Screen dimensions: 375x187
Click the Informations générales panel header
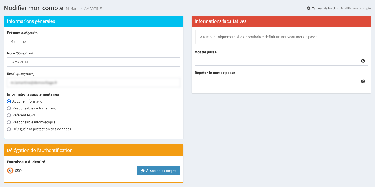pyautogui.click(x=93, y=21)
